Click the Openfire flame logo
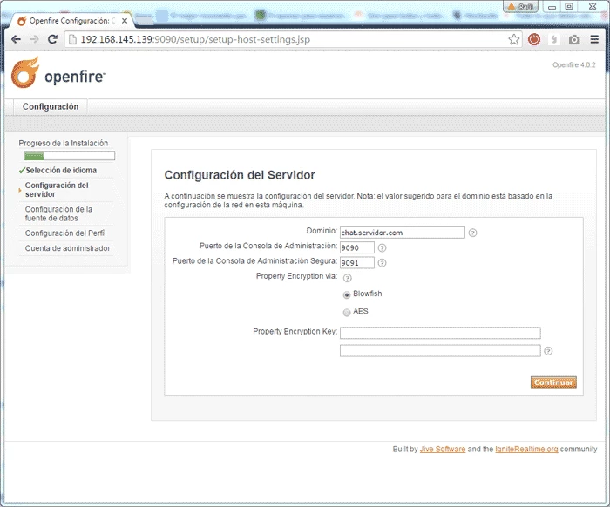The image size is (610, 507). [24, 74]
